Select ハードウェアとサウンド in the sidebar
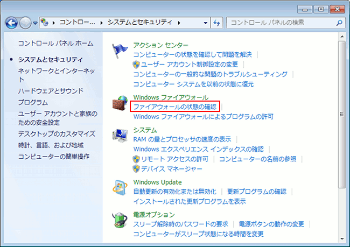The width and height of the screenshot is (350, 247). click(51, 91)
